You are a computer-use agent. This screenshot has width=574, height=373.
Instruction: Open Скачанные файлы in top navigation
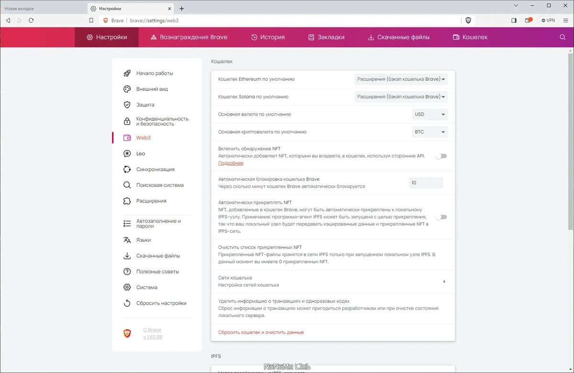(398, 37)
